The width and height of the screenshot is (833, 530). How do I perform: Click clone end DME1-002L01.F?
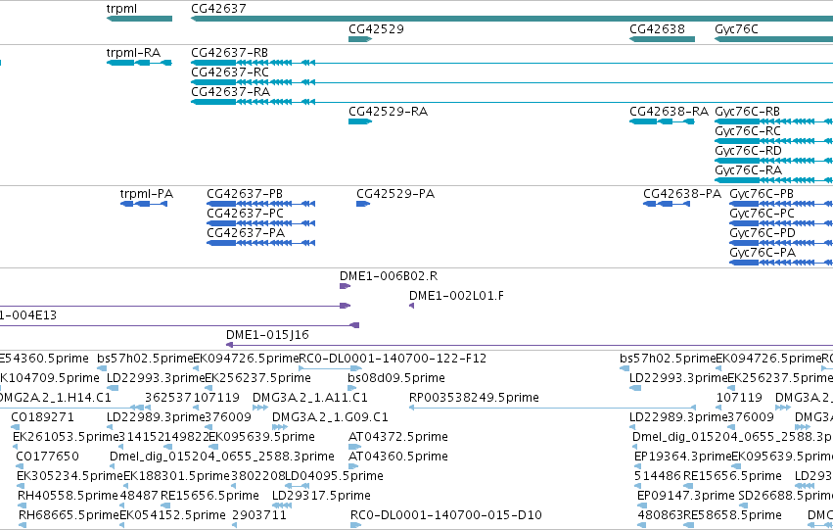(x=412, y=306)
